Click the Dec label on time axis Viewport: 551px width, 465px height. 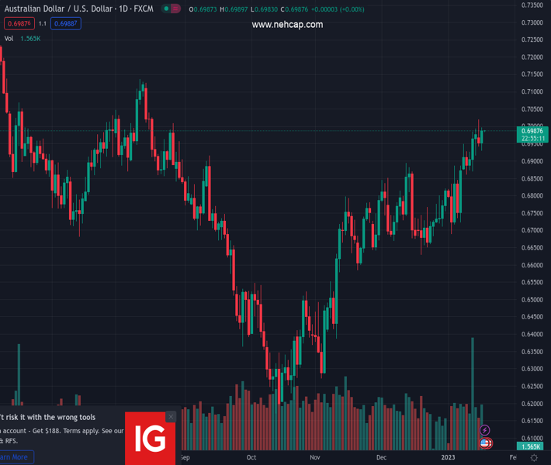click(x=381, y=458)
